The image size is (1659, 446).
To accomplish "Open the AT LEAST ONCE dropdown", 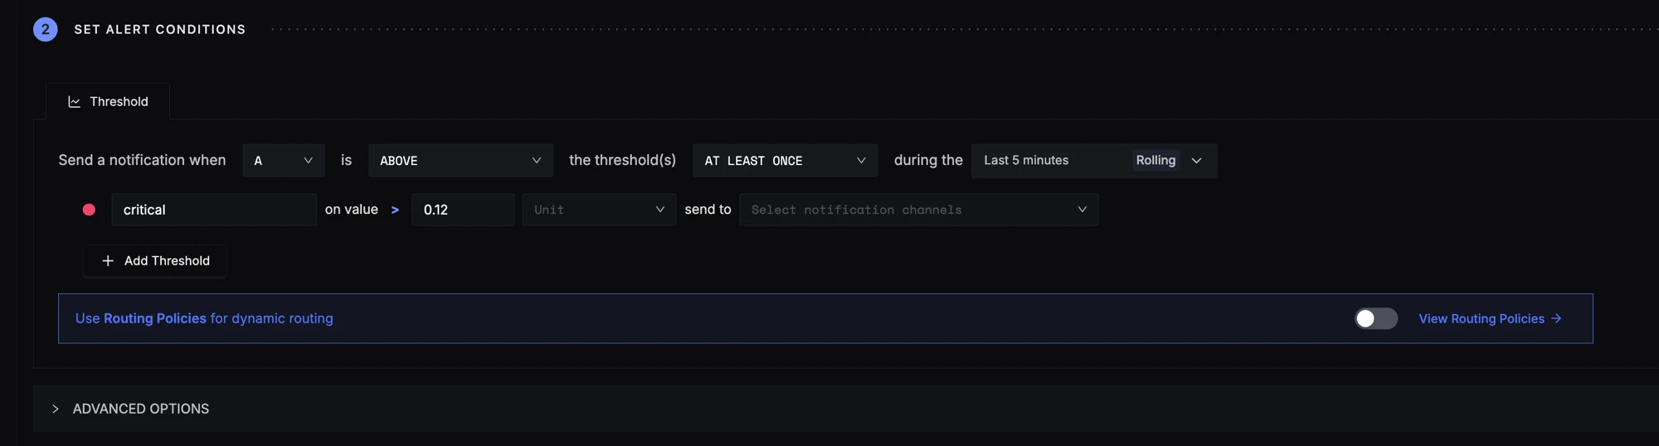I will (x=785, y=161).
